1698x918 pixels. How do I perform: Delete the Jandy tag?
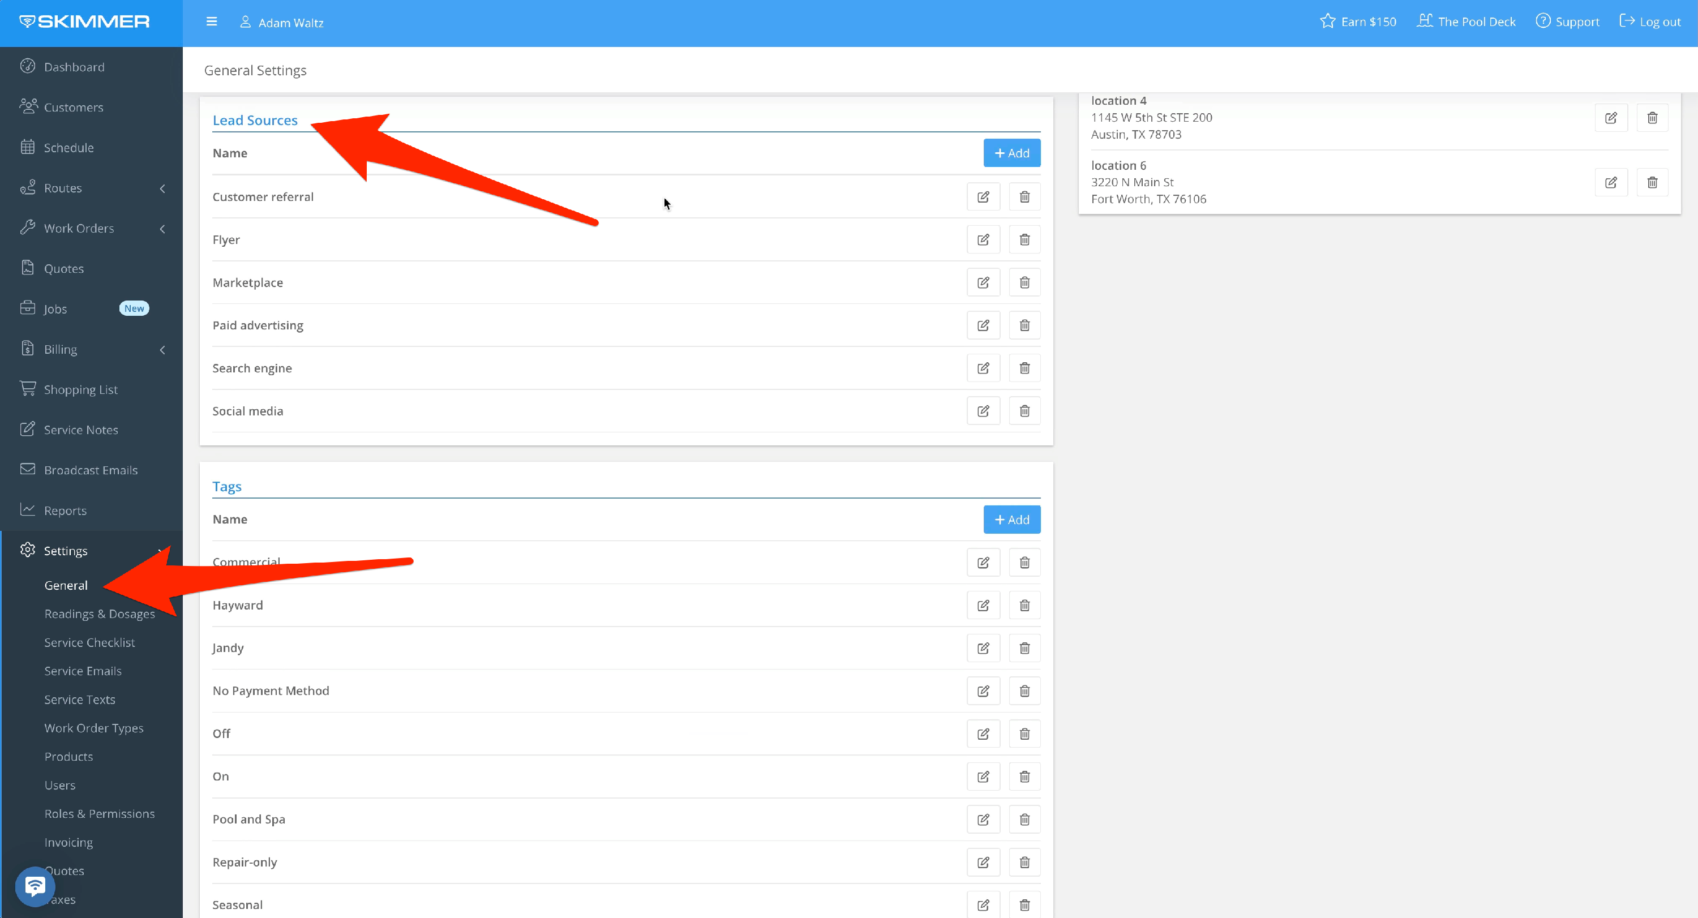1024,649
